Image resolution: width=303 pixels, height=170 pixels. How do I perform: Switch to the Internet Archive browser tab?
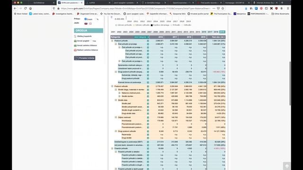click(x=265, y=3)
